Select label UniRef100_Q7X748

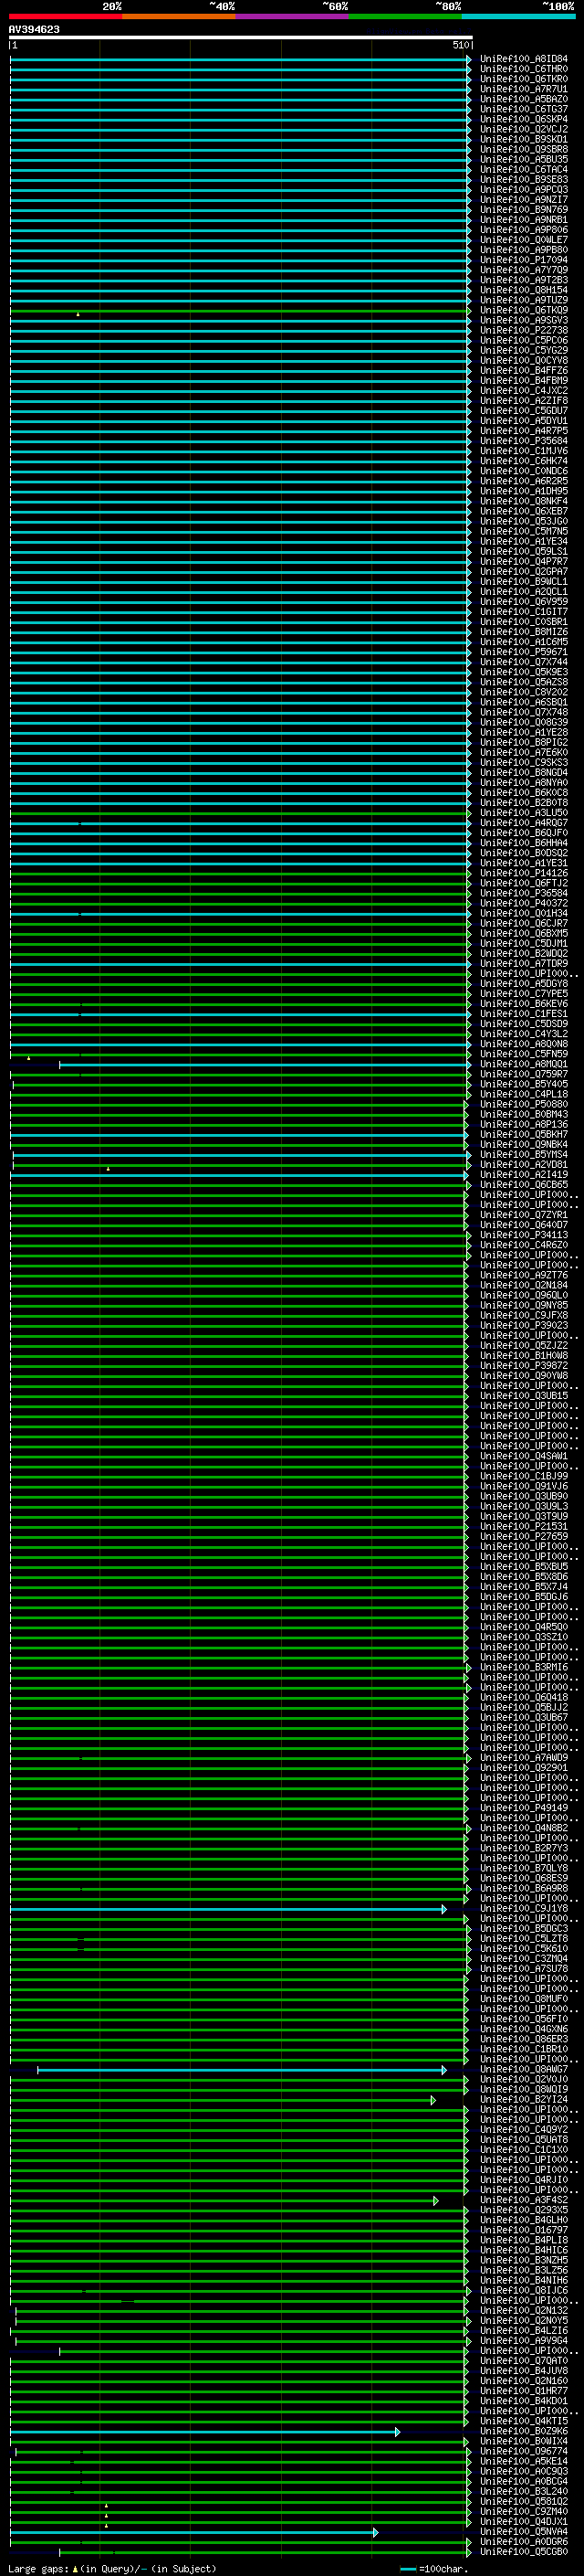523,713
